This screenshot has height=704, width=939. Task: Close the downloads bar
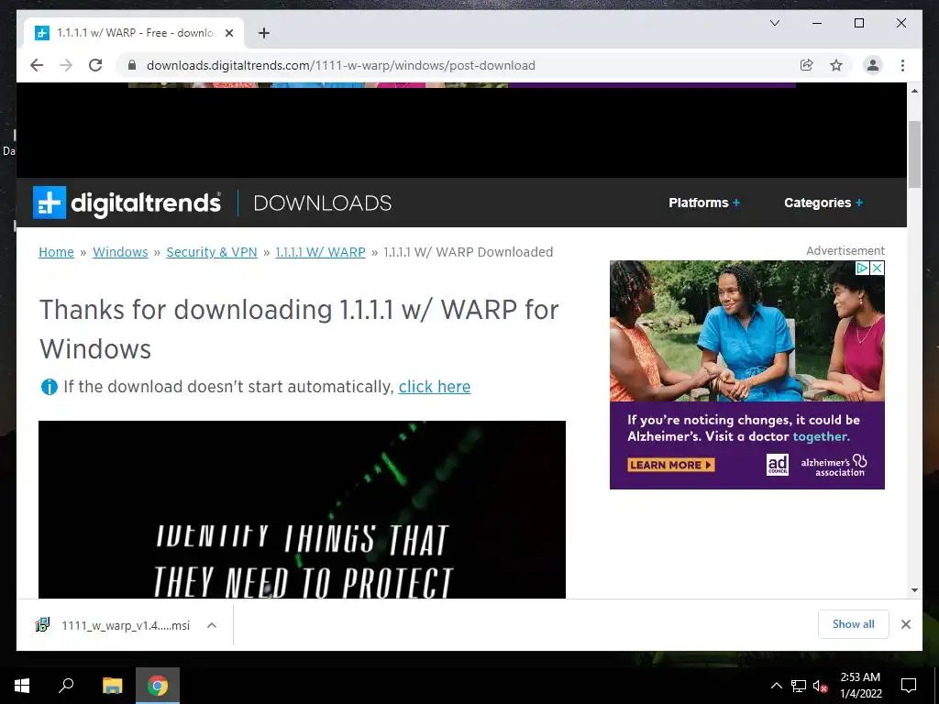(x=906, y=624)
